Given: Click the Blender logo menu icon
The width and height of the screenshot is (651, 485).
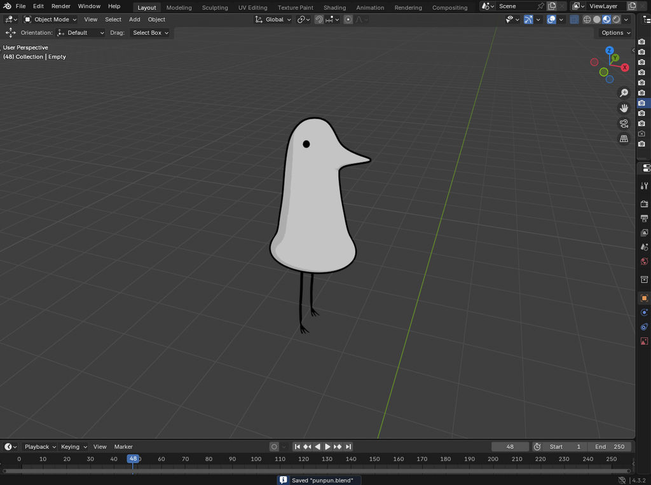Looking at the screenshot, I should point(7,6).
